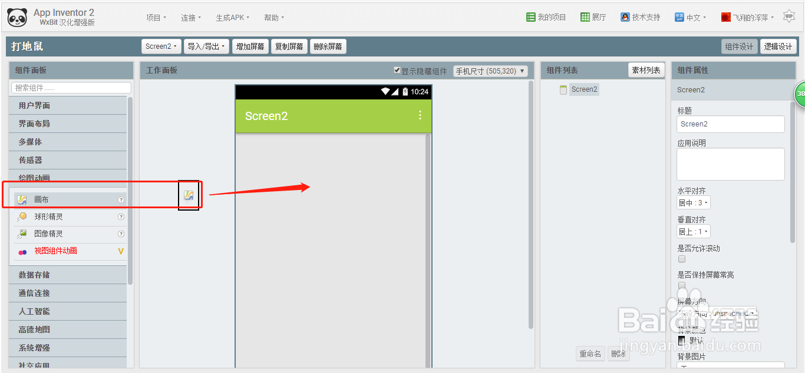The width and height of the screenshot is (805, 373).
Task: Click the 图像精灵 image sprite icon
Action: coord(22,234)
